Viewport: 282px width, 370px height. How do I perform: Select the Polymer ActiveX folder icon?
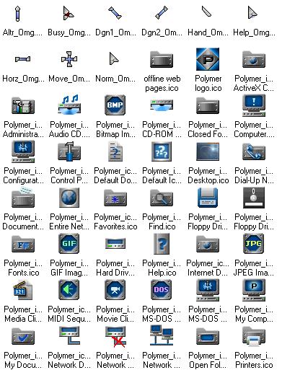254,59
